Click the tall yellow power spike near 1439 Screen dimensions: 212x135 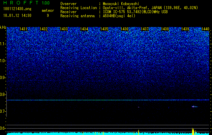click(x=193, y=131)
